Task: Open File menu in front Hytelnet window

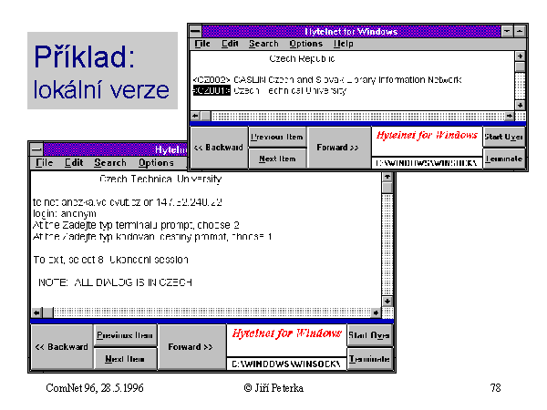Action: pyautogui.click(x=202, y=44)
